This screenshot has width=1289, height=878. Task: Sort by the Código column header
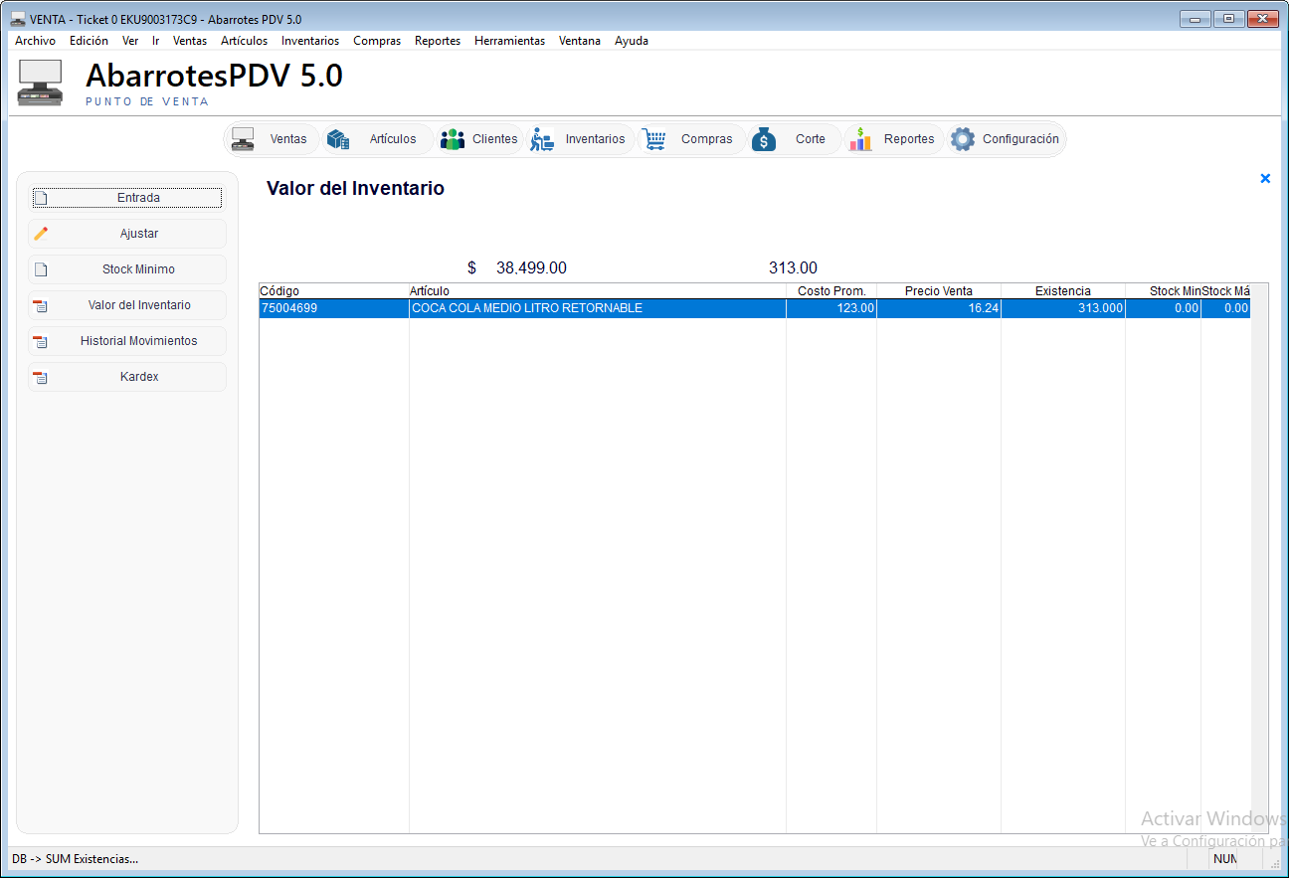tap(334, 291)
